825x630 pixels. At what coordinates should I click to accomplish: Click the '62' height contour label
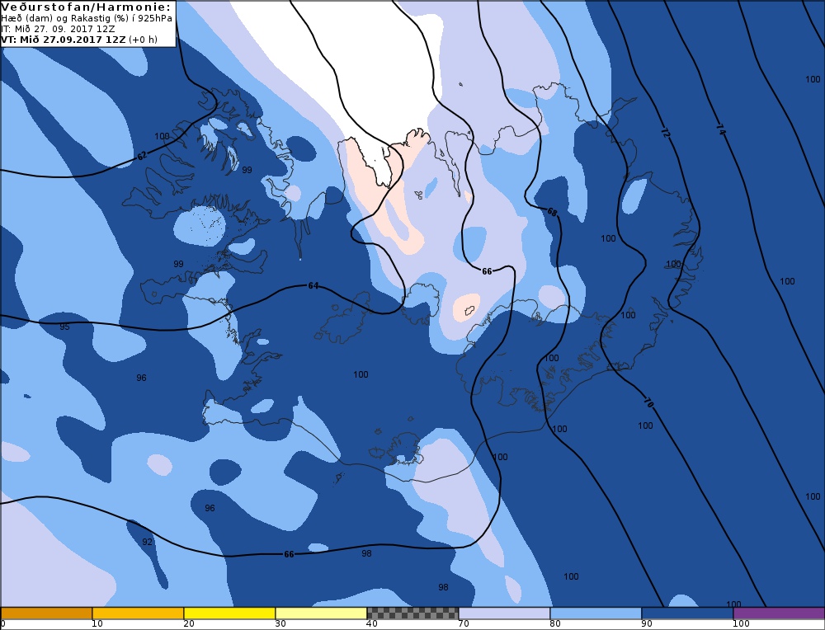142,156
